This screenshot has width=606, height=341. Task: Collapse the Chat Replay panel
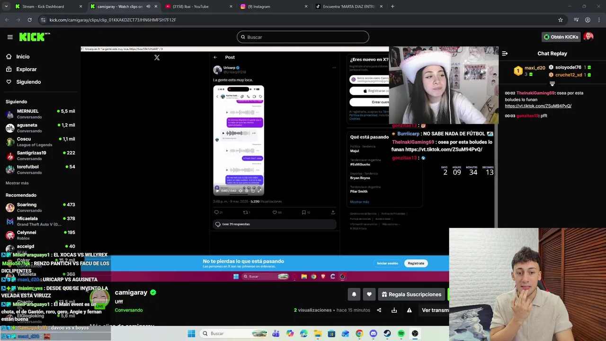(505, 54)
